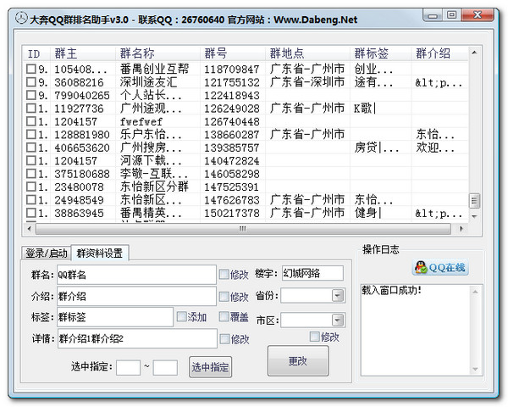Click group name 河源下载...
508x407 pixels.
coord(151,160)
